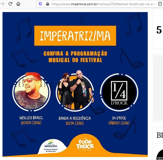The height and width of the screenshot is (160, 163).
Task: Click the large number 5 in sidebar
Action: point(159,30)
